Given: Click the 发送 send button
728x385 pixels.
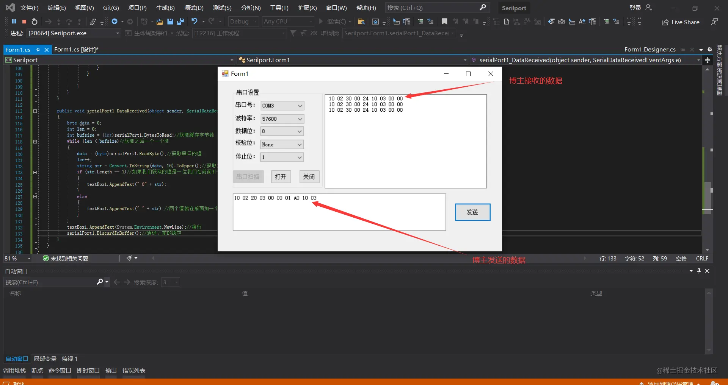Looking at the screenshot, I should point(472,212).
